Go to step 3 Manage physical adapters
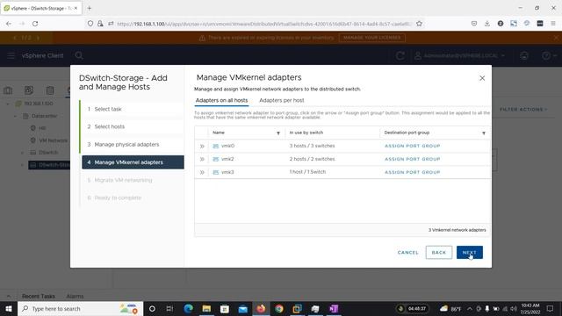 133,144
